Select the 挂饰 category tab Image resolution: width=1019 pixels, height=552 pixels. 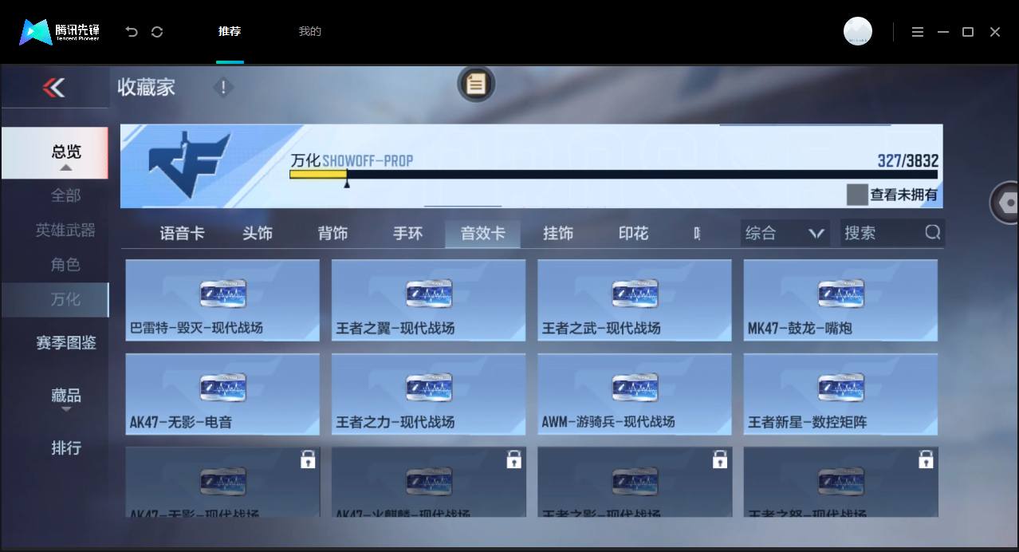558,233
